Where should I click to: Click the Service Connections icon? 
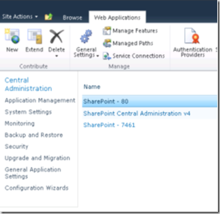click(x=107, y=56)
